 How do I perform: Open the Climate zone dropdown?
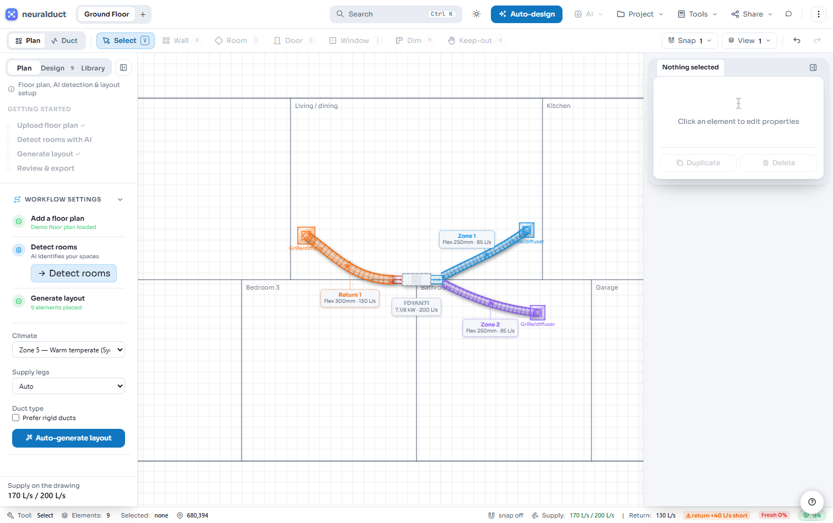(68, 350)
